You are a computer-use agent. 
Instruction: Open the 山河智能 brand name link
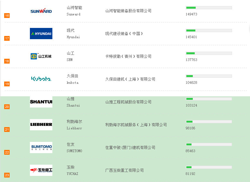(x=74, y=8)
